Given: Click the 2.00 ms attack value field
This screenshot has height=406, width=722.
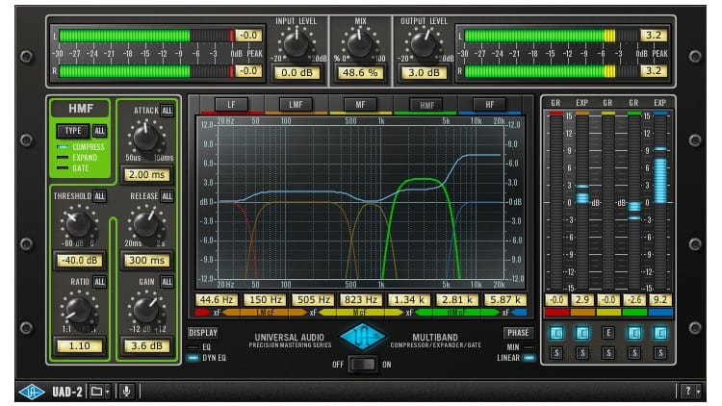Looking at the screenshot, I should pos(147,174).
